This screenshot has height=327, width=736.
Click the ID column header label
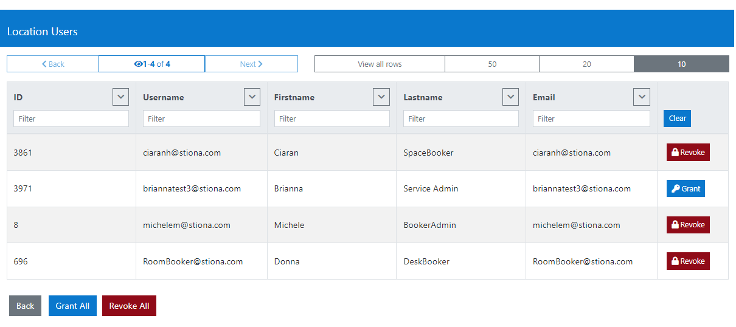(x=18, y=97)
